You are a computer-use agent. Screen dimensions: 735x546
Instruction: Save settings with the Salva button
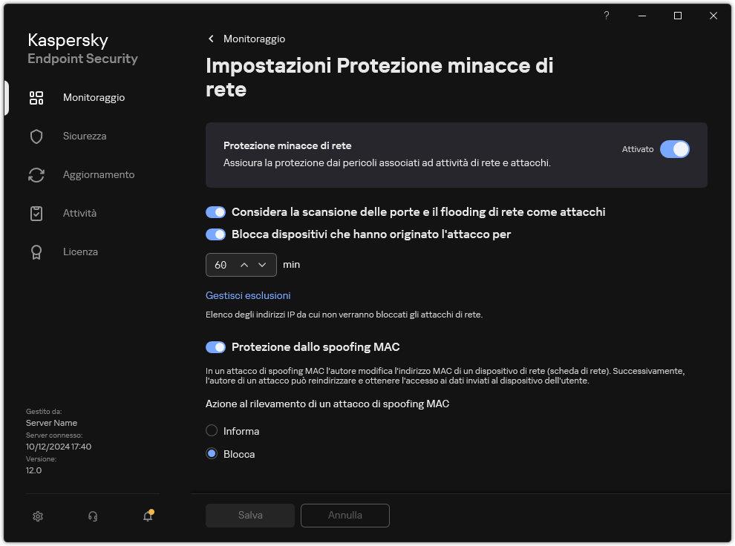click(x=249, y=515)
